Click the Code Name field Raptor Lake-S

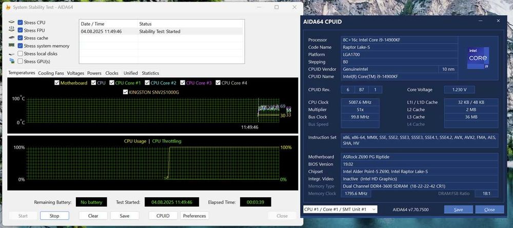pos(399,47)
